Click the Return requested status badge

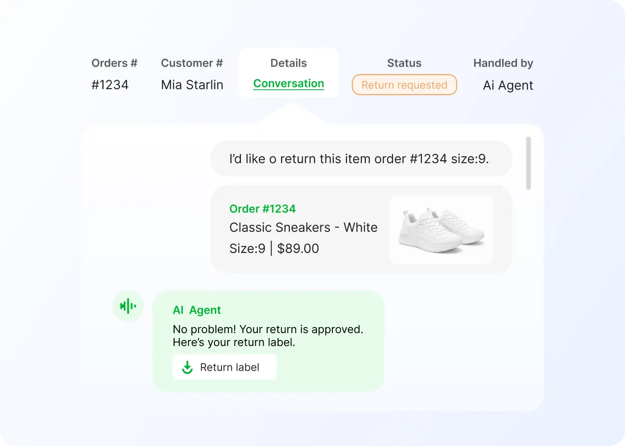404,85
